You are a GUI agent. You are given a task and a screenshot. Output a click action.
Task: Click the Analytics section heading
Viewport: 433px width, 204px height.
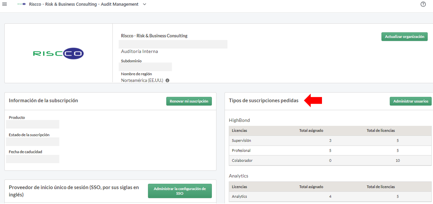coord(239,176)
